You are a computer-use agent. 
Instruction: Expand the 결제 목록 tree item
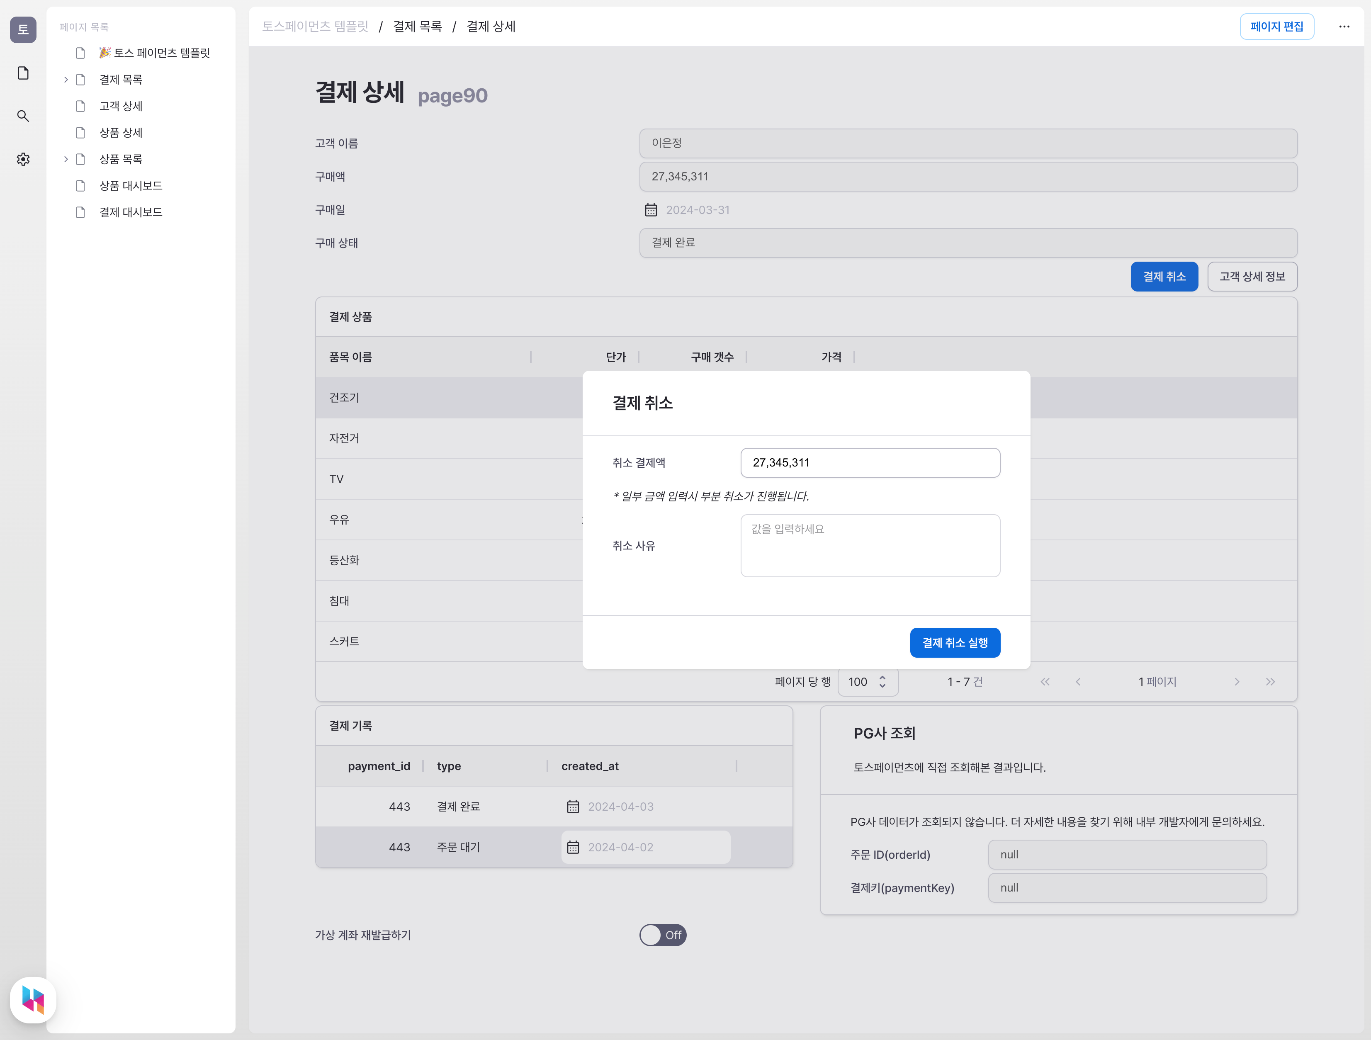pos(66,79)
